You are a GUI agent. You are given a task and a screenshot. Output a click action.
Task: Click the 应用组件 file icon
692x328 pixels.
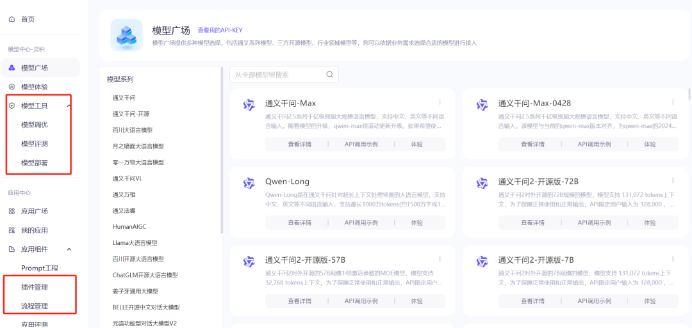pyautogui.click(x=12, y=249)
